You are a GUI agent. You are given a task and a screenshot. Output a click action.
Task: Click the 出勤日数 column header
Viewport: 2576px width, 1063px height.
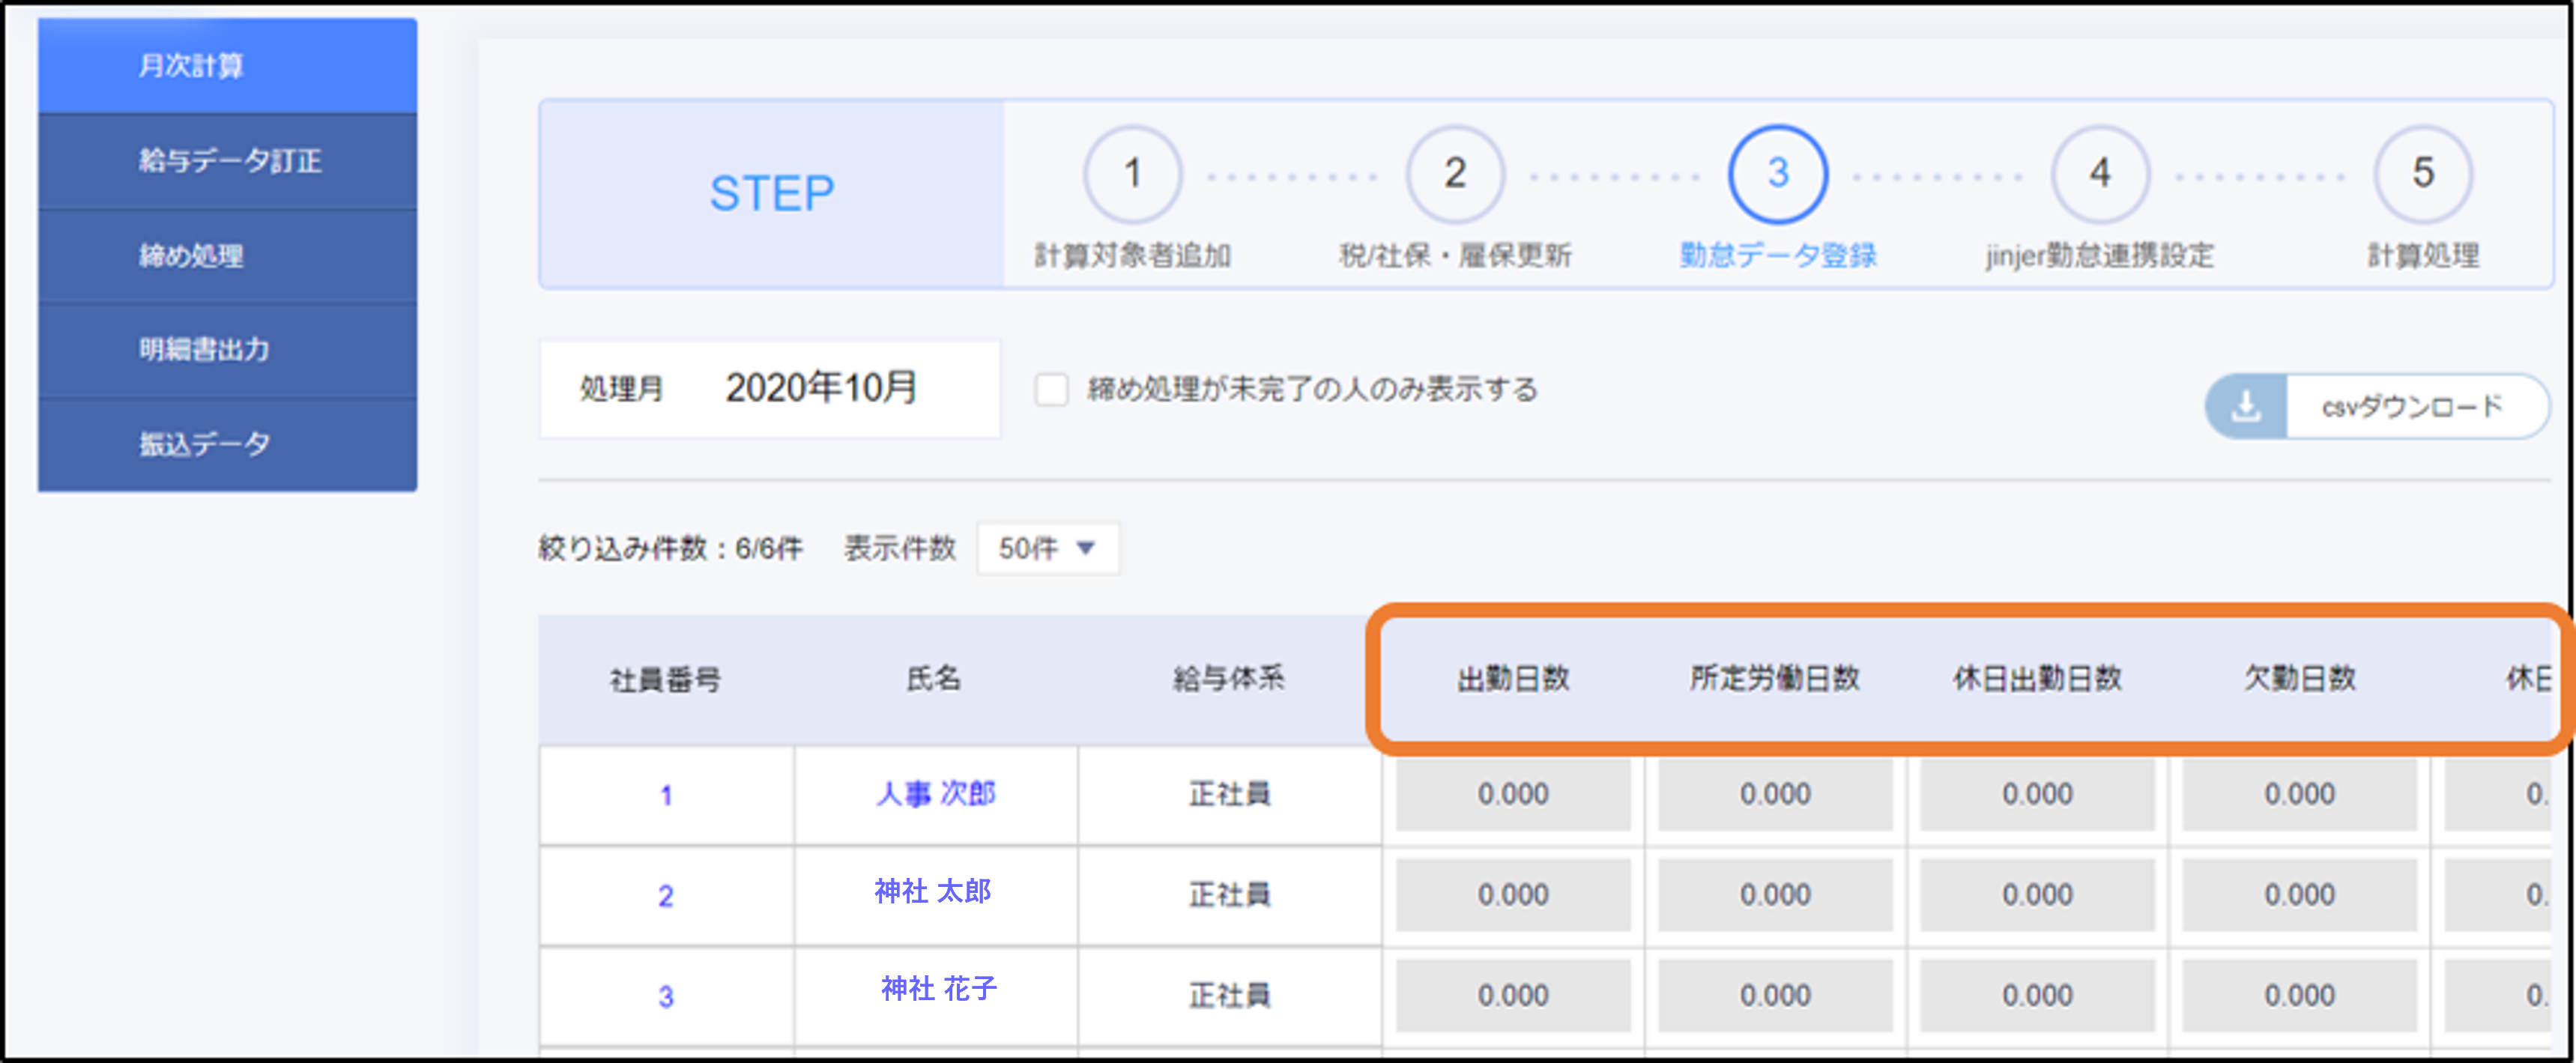[1513, 679]
